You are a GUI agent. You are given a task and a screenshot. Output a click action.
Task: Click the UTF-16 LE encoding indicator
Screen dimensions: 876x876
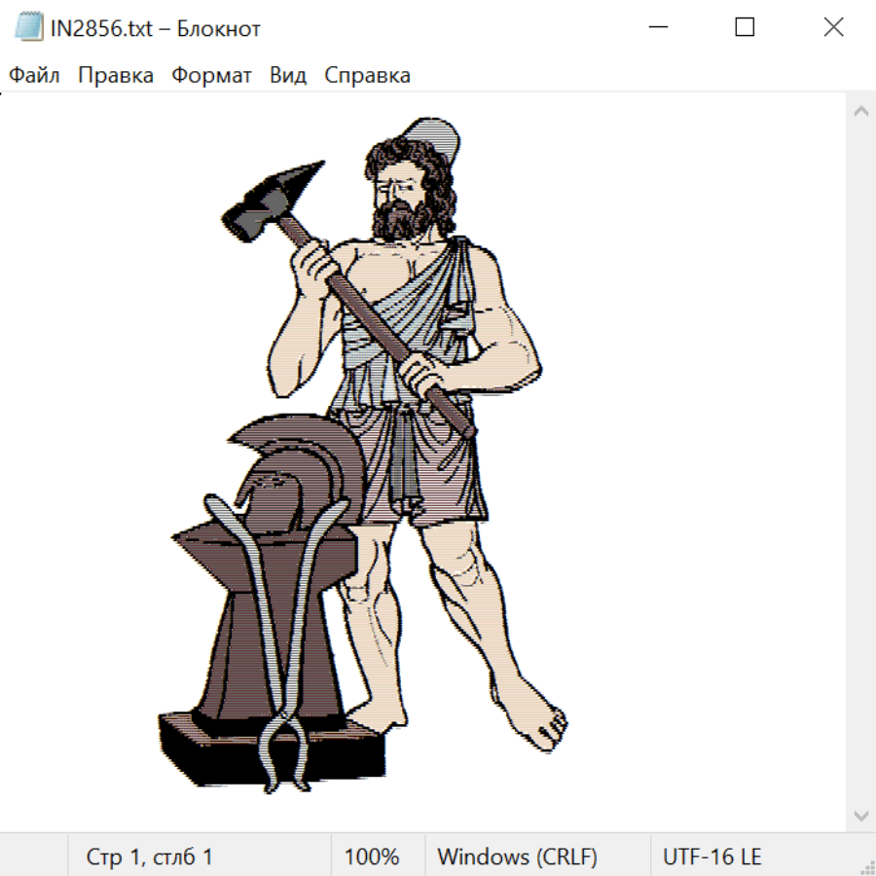712,858
